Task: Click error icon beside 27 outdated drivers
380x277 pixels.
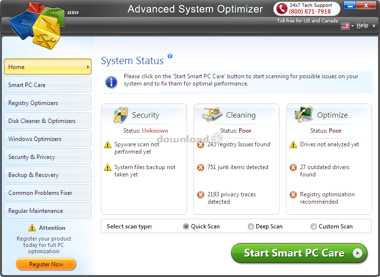Action: pos(293,167)
